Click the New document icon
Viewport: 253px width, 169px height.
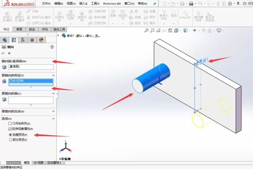click(164, 3)
